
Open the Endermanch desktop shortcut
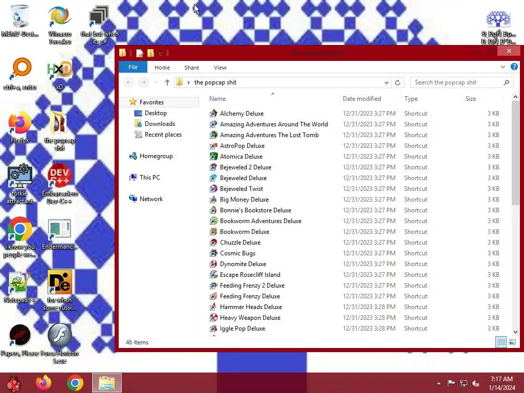pos(59,234)
